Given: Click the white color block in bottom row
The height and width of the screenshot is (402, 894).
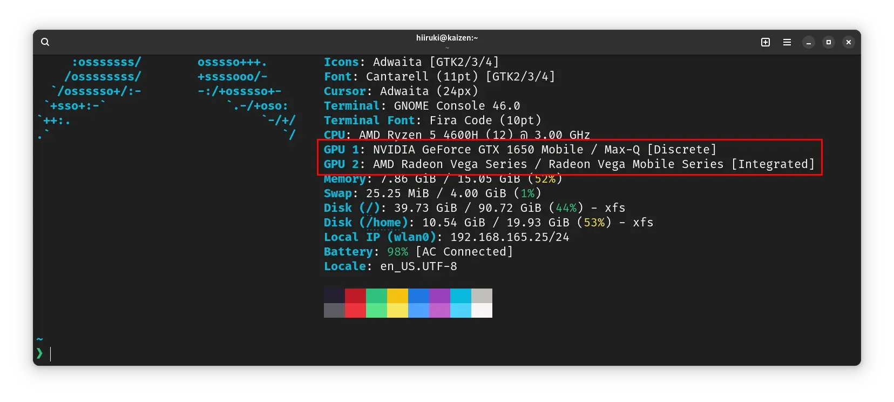Looking at the screenshot, I should point(482,310).
